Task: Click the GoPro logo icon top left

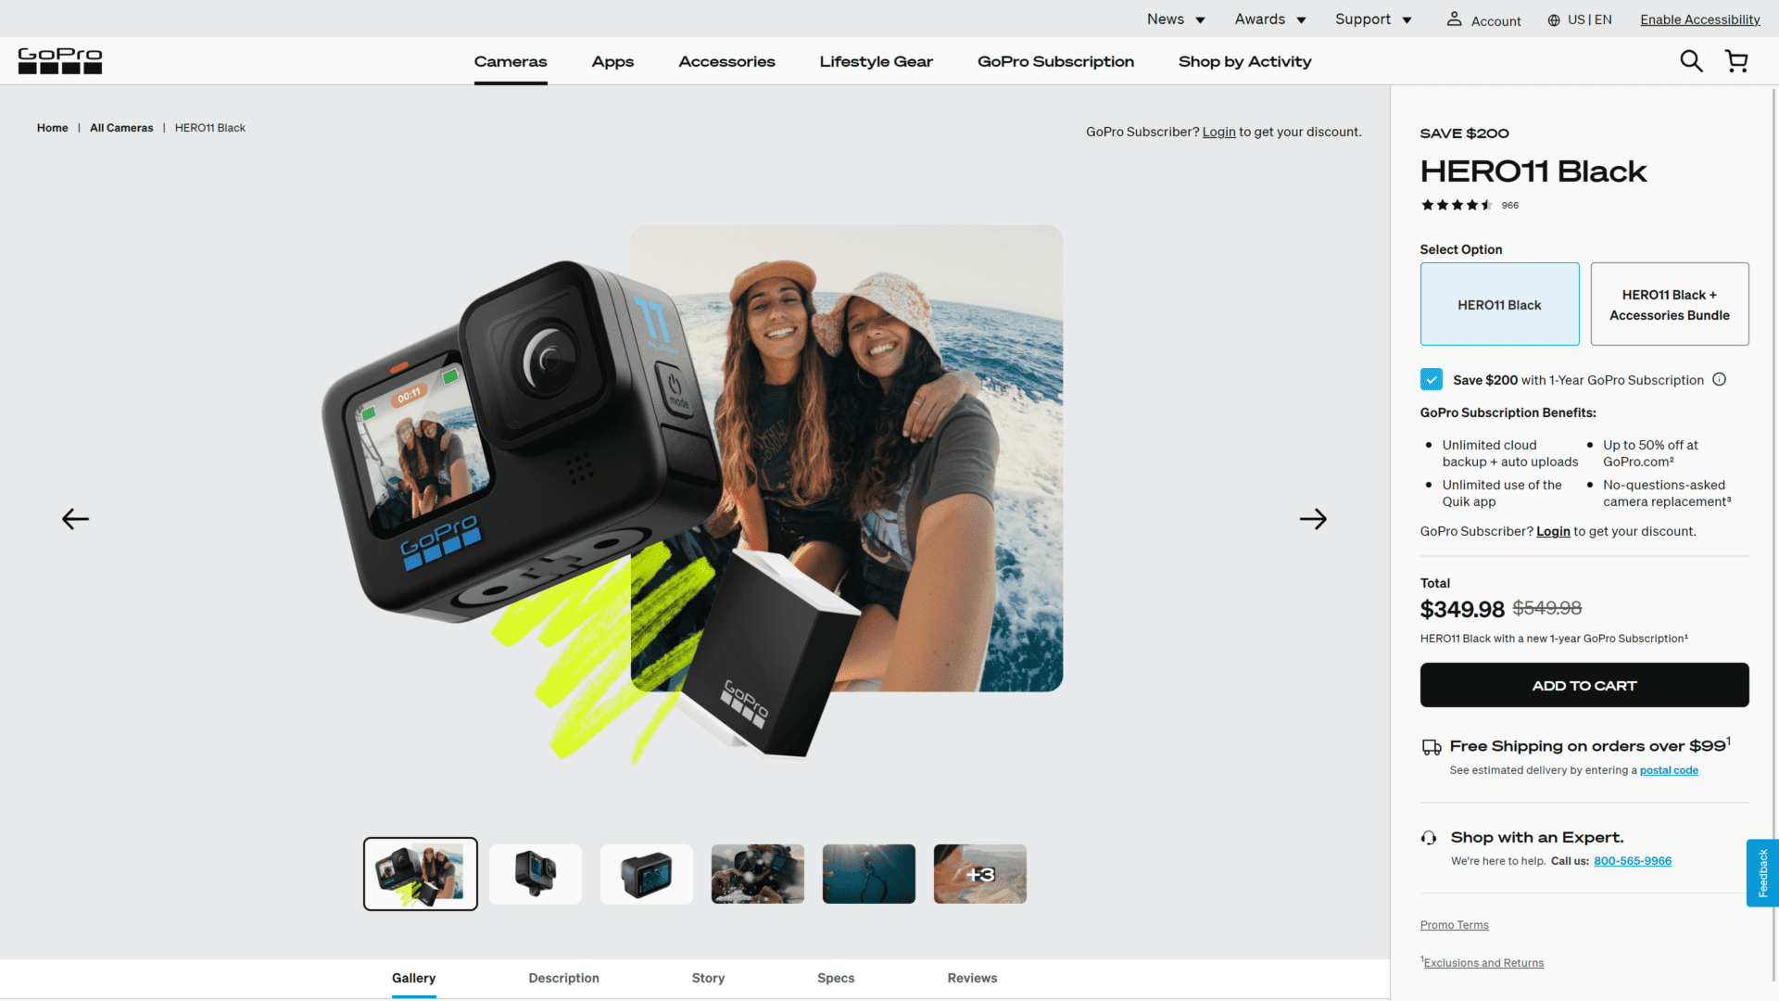Action: click(60, 60)
